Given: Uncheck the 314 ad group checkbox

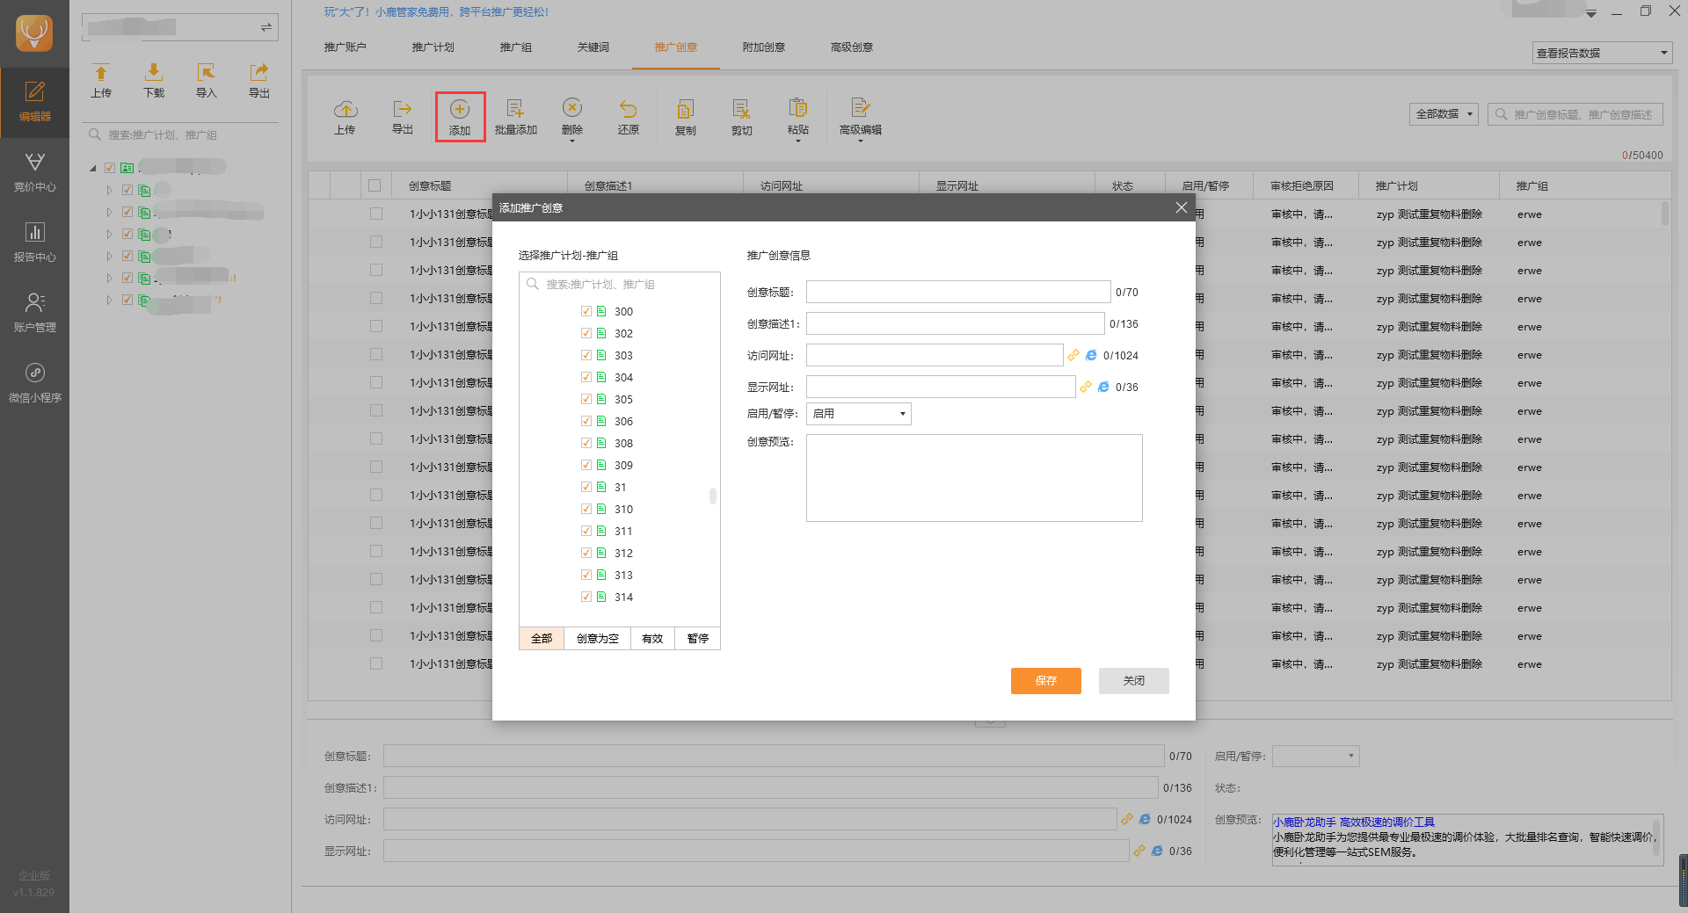Looking at the screenshot, I should pos(586,597).
